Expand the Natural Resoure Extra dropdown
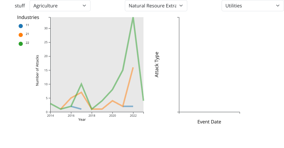 [156, 6]
